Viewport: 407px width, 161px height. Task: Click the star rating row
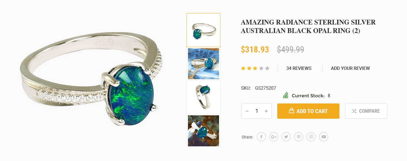(255, 68)
